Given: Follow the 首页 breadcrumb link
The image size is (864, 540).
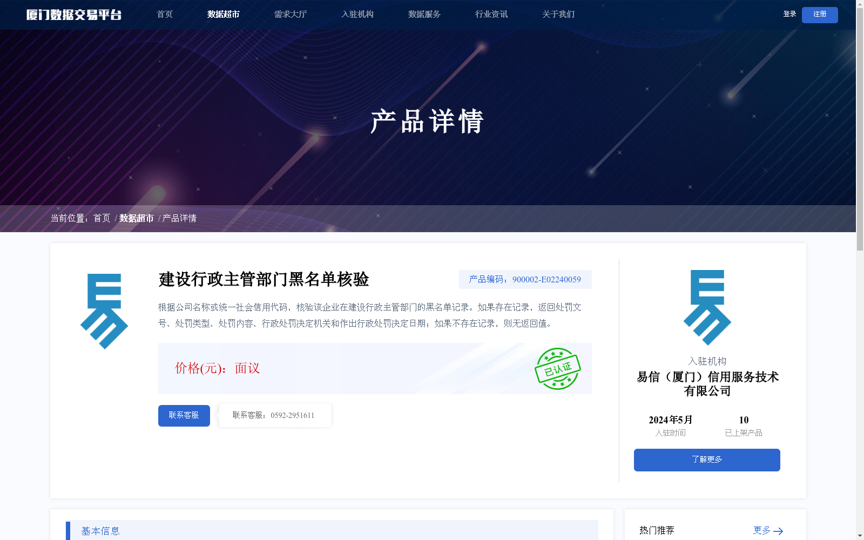Looking at the screenshot, I should pos(102,218).
